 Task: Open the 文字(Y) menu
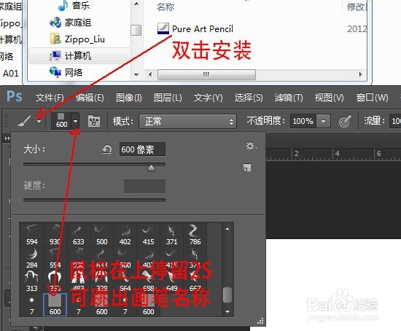pos(208,98)
